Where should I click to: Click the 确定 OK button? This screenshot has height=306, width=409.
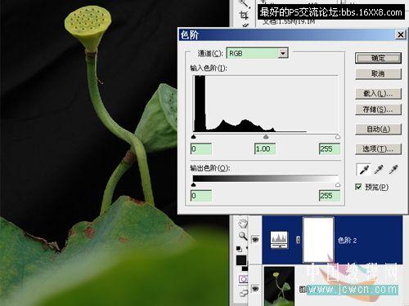point(378,58)
